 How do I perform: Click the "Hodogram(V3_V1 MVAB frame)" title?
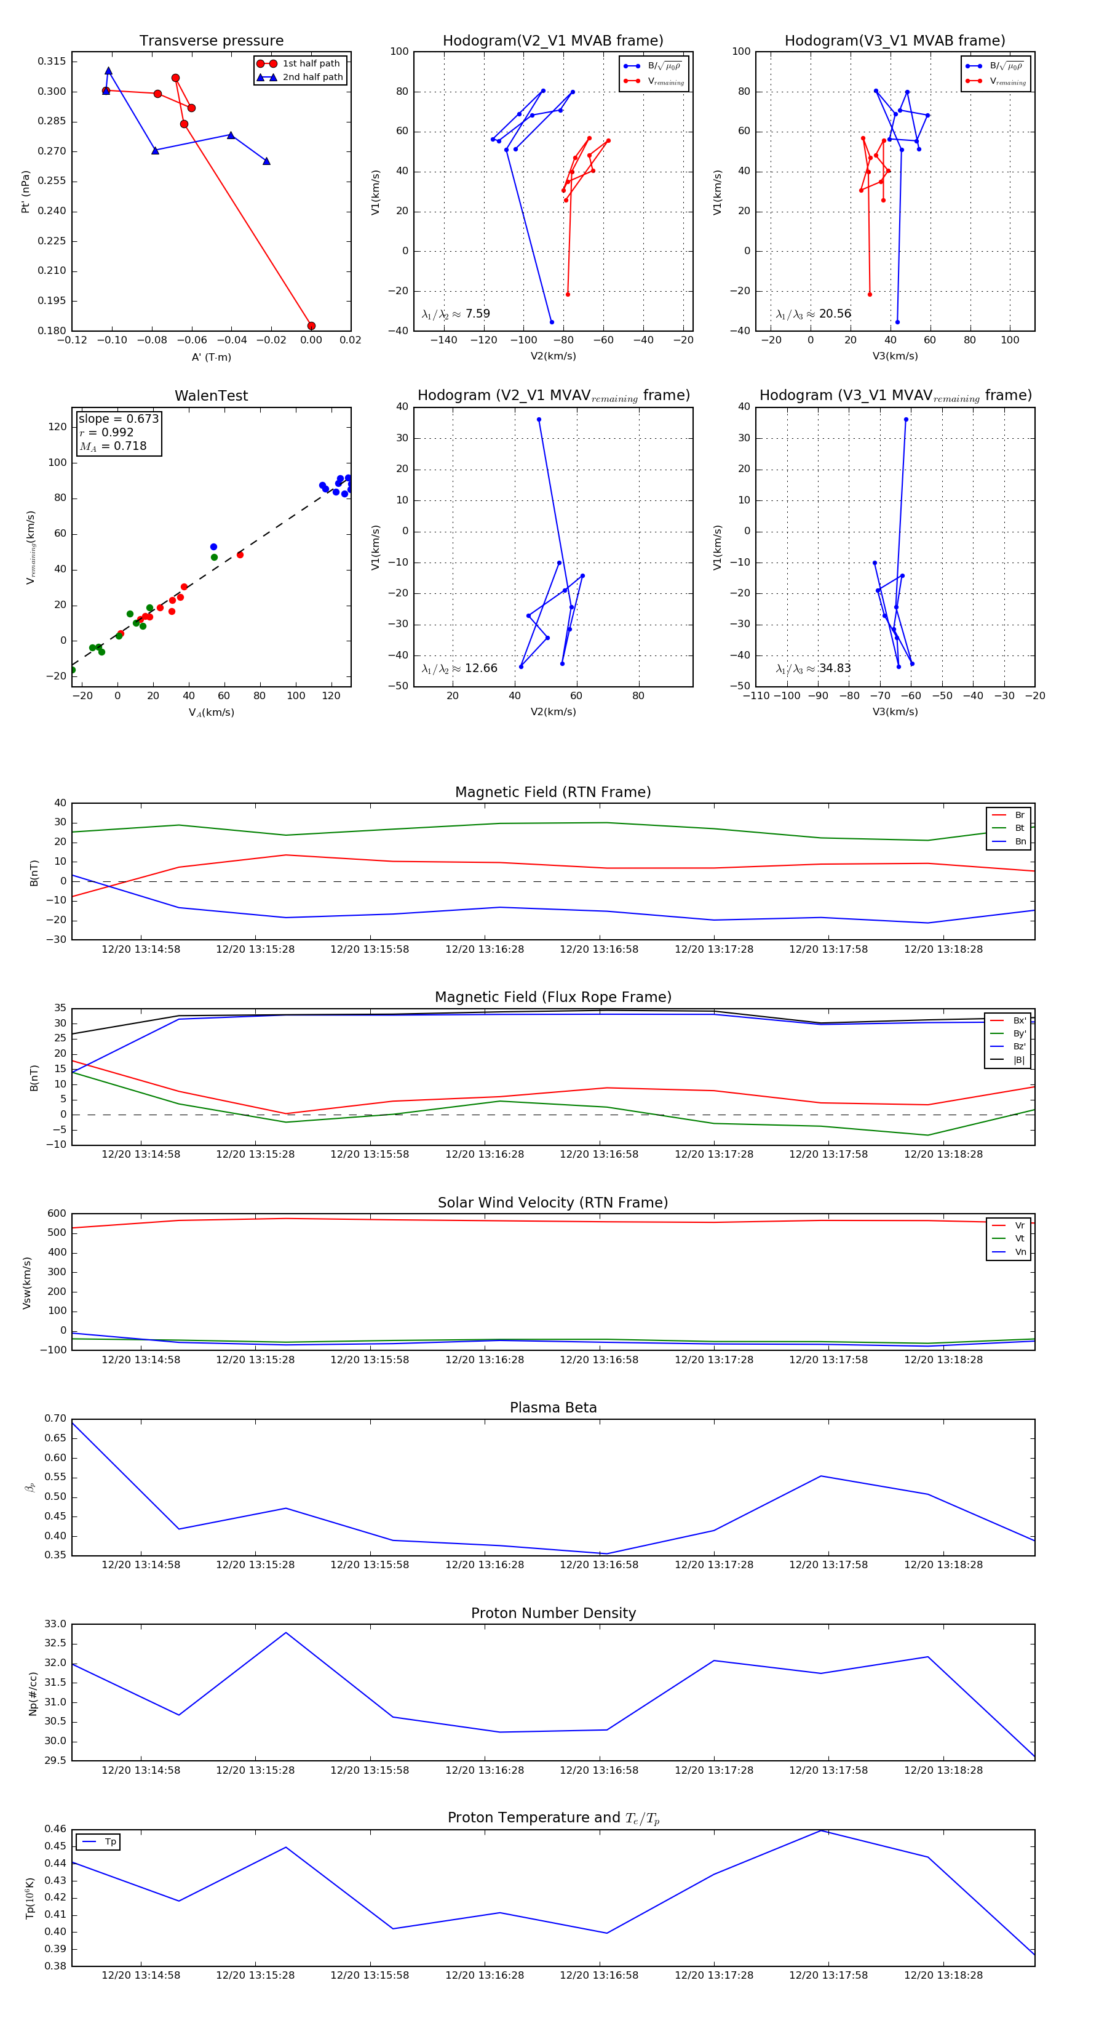[895, 41]
